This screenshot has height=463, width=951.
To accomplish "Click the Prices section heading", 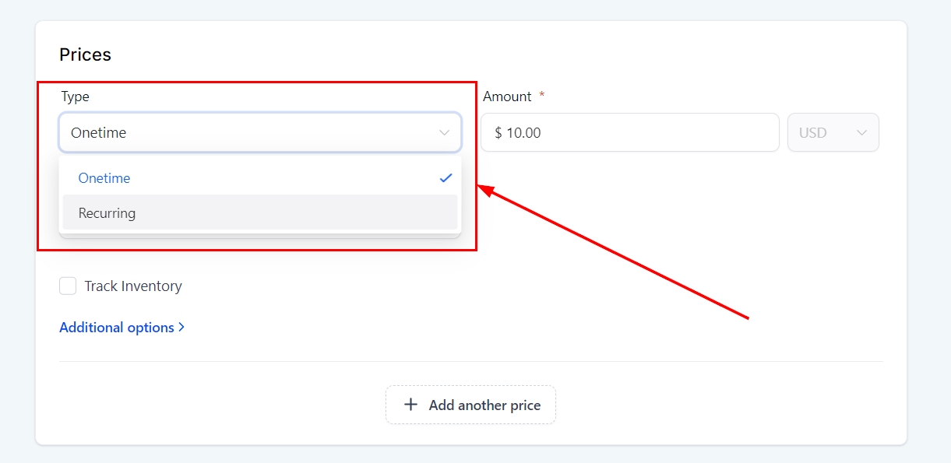I will [x=85, y=54].
